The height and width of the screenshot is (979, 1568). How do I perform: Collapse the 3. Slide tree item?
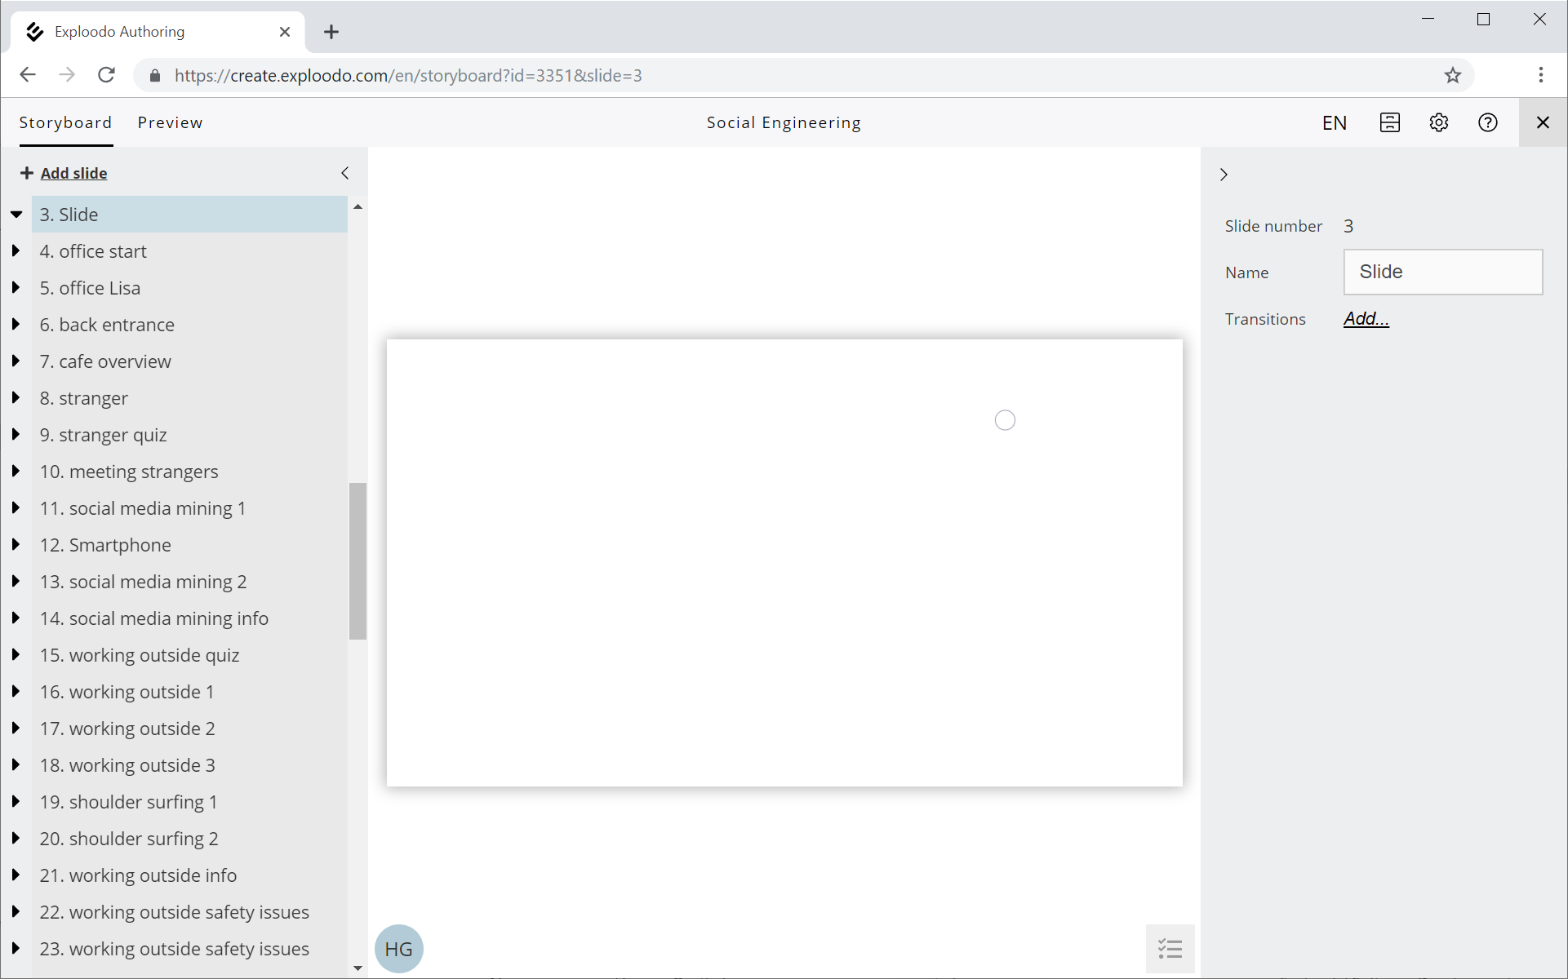click(x=16, y=215)
